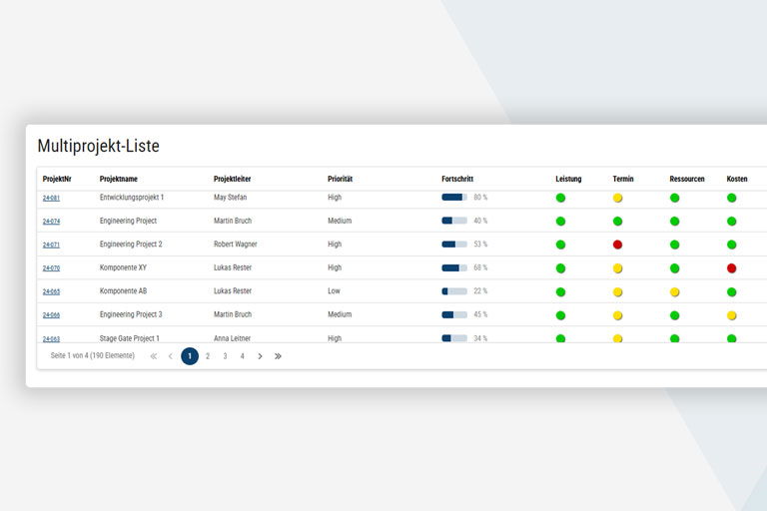The width and height of the screenshot is (767, 511).
Task: Select page 4 in pagination
Action: pyautogui.click(x=242, y=356)
